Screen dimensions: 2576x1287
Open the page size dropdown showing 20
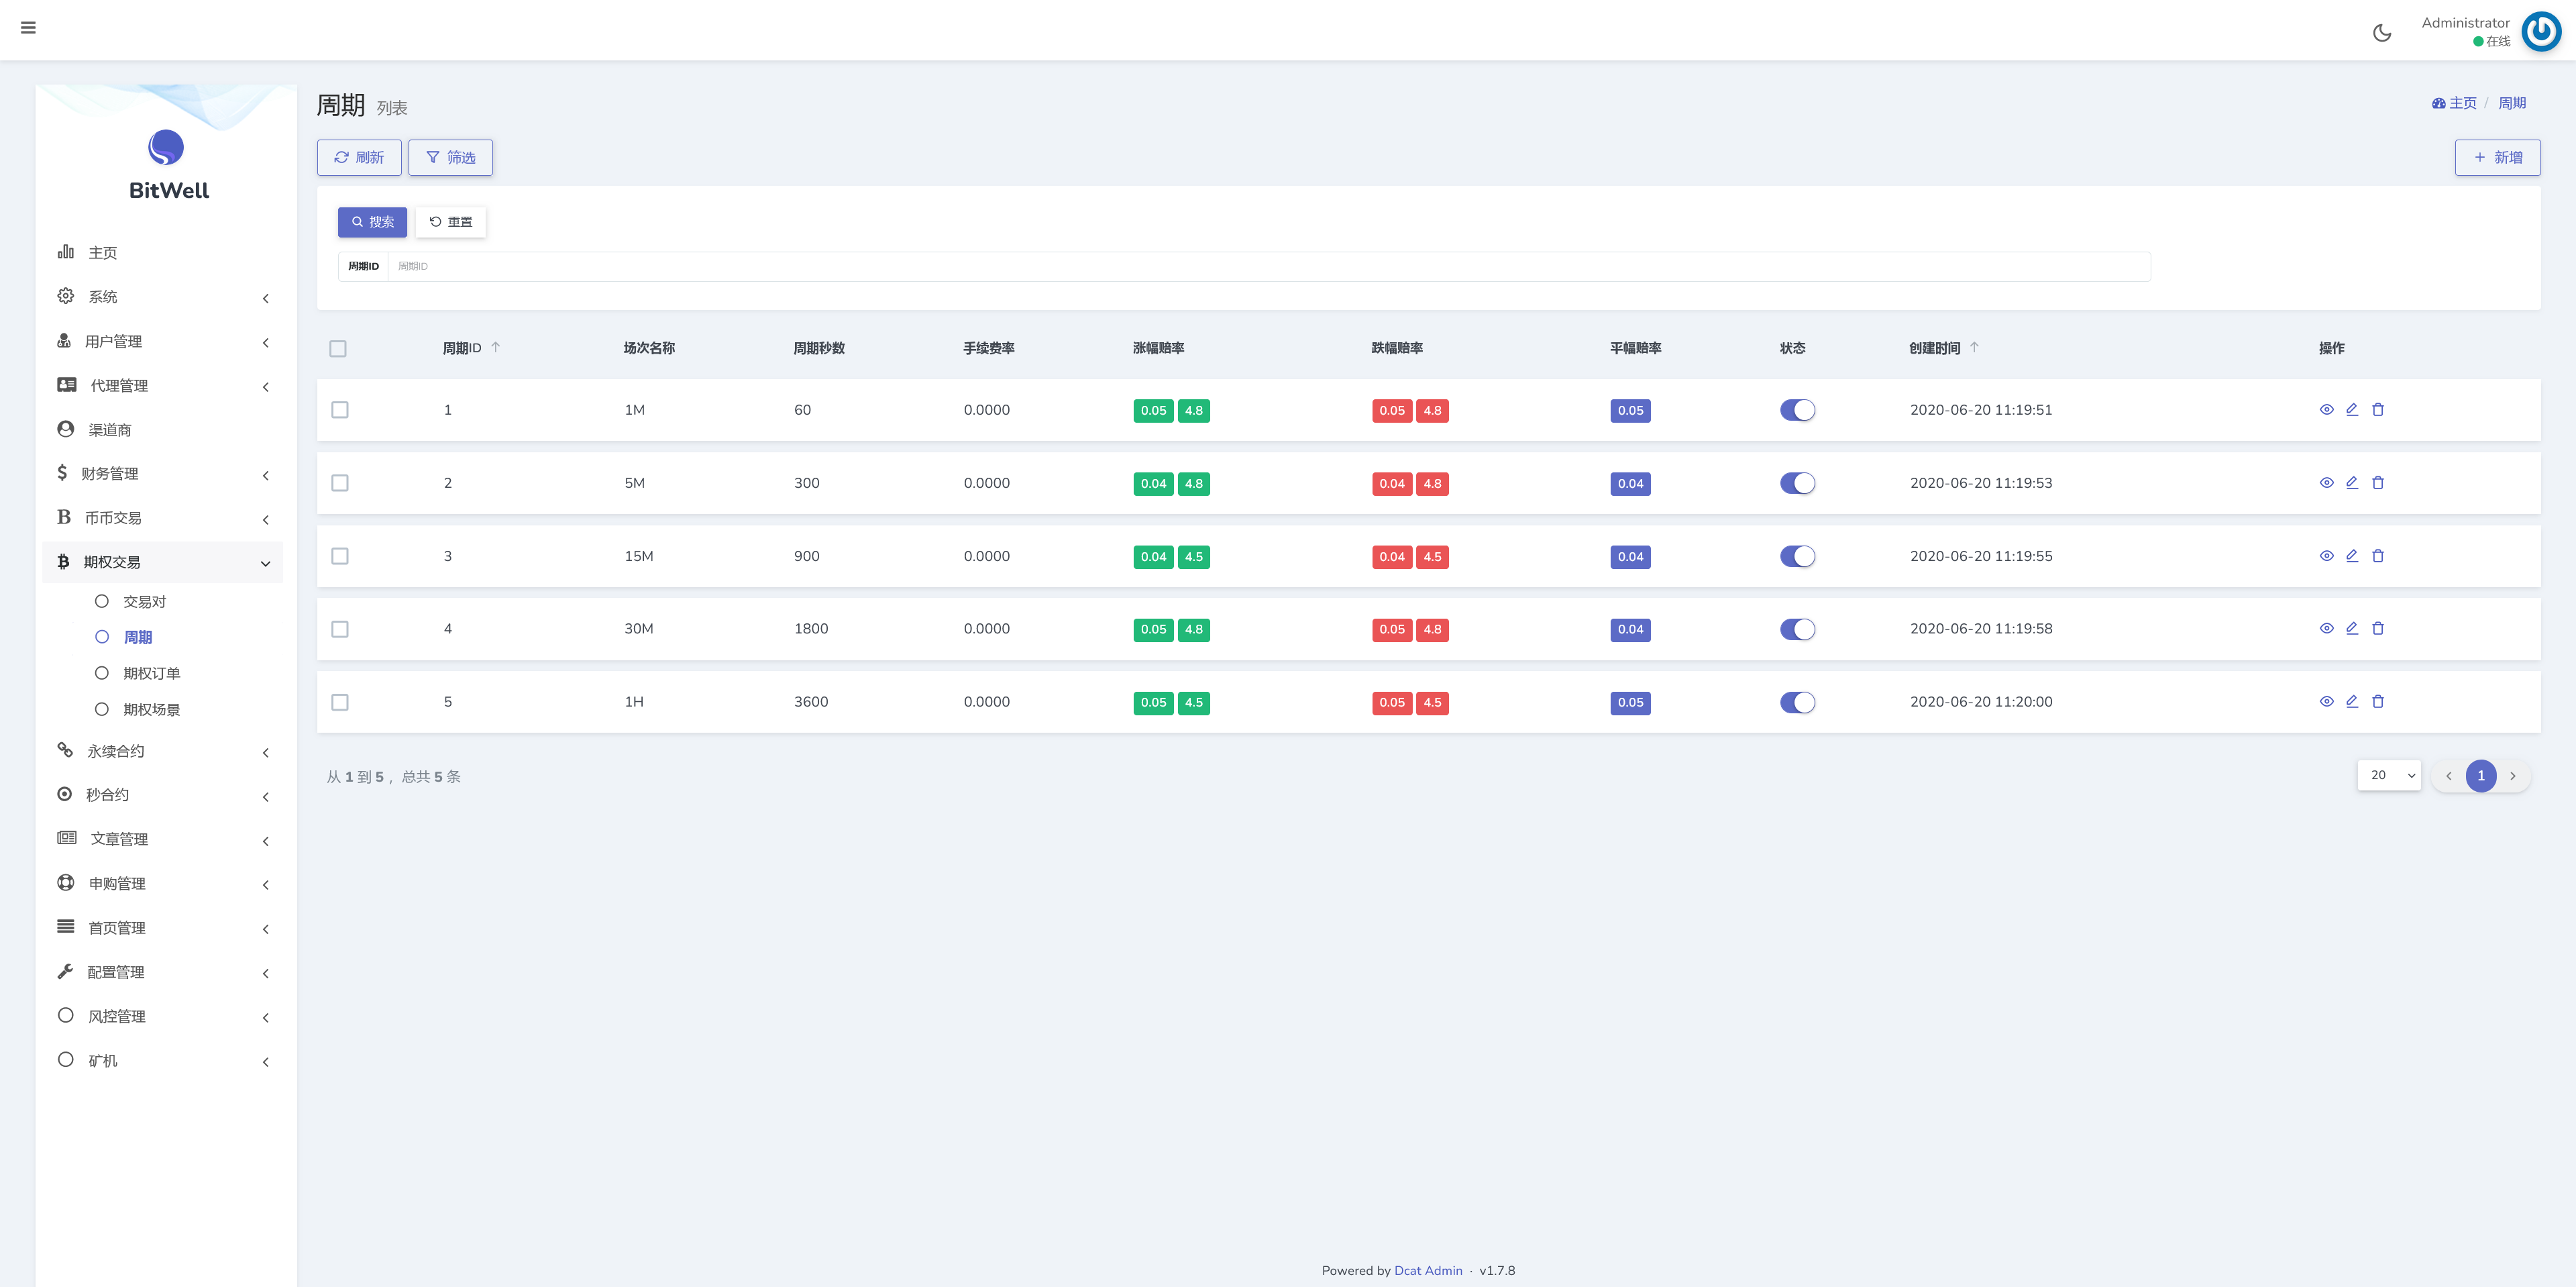coord(2388,775)
